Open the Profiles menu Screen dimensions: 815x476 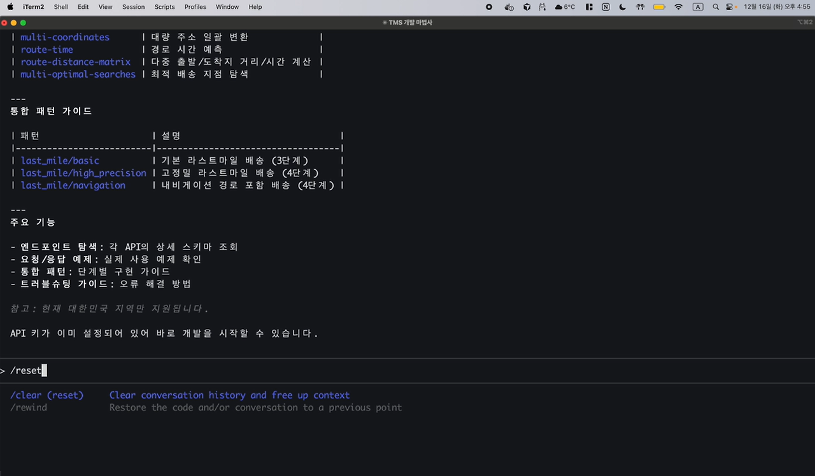(195, 7)
